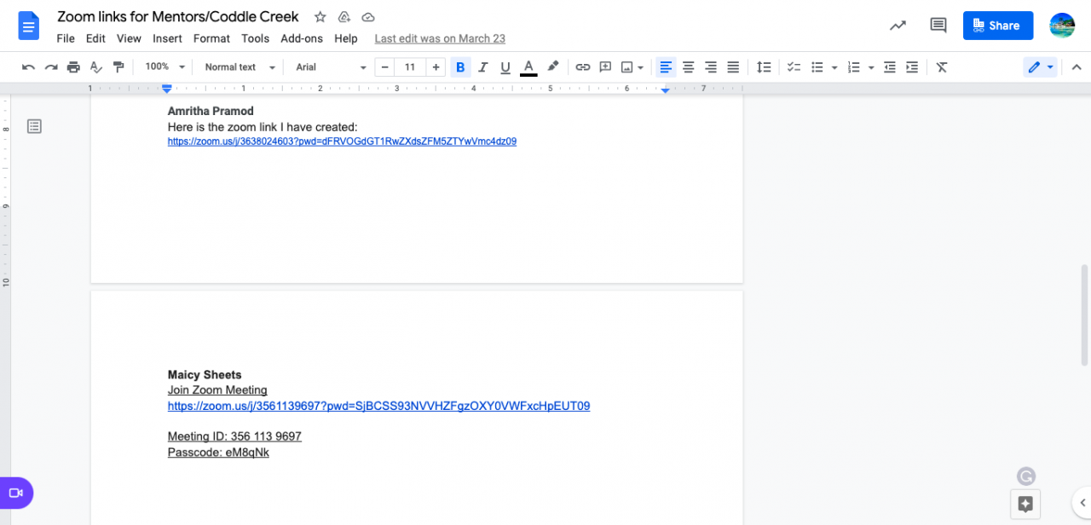1091x525 pixels.
Task: Add a comment from toolbar
Action: [605, 67]
